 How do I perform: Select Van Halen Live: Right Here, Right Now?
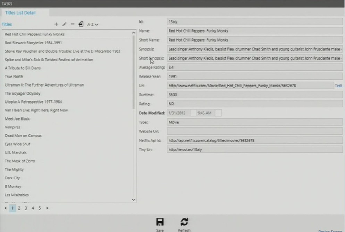[67, 110]
